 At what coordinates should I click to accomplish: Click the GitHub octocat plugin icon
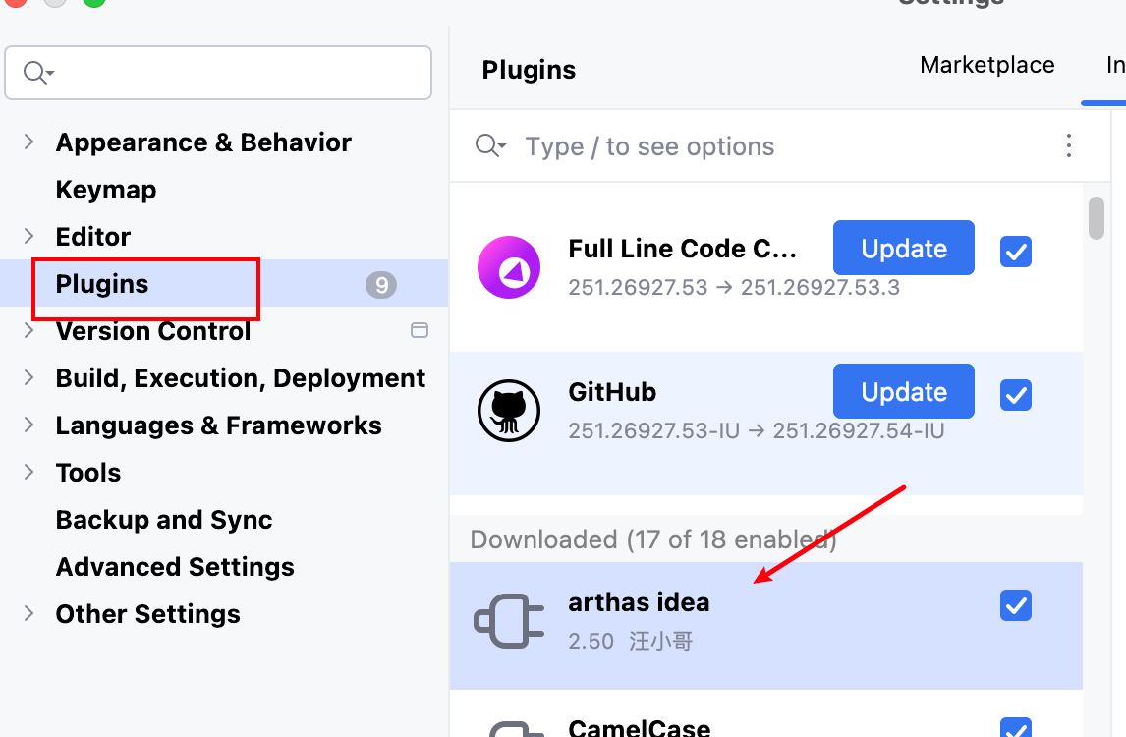click(x=509, y=410)
